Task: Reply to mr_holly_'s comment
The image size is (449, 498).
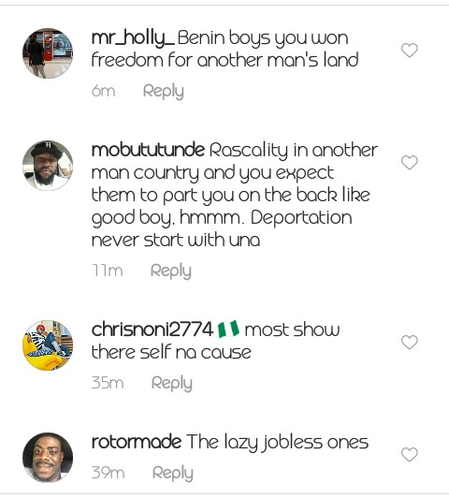Action: (x=164, y=92)
